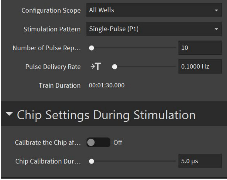Toggle Calibrate the Chip switch on
This screenshot has width=227, height=180.
[x=98, y=142]
